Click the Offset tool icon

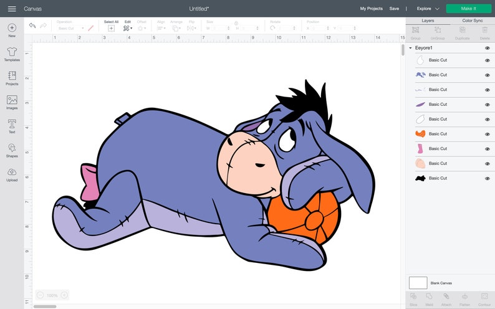140,29
